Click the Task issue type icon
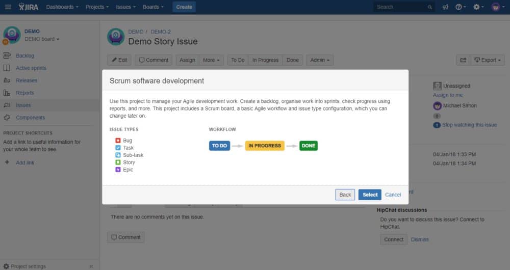This screenshot has width=510, height=270. [118, 148]
